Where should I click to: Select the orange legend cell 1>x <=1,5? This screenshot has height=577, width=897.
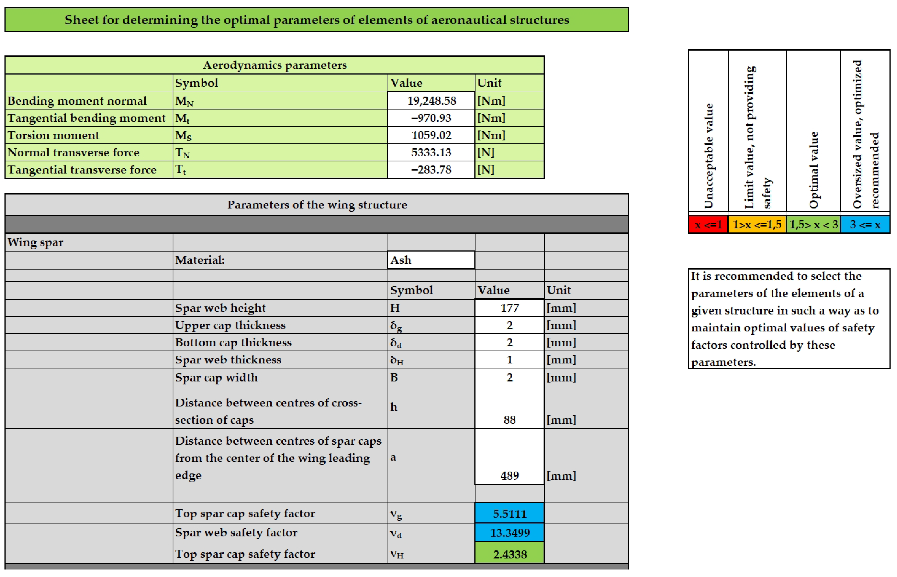[x=757, y=224]
